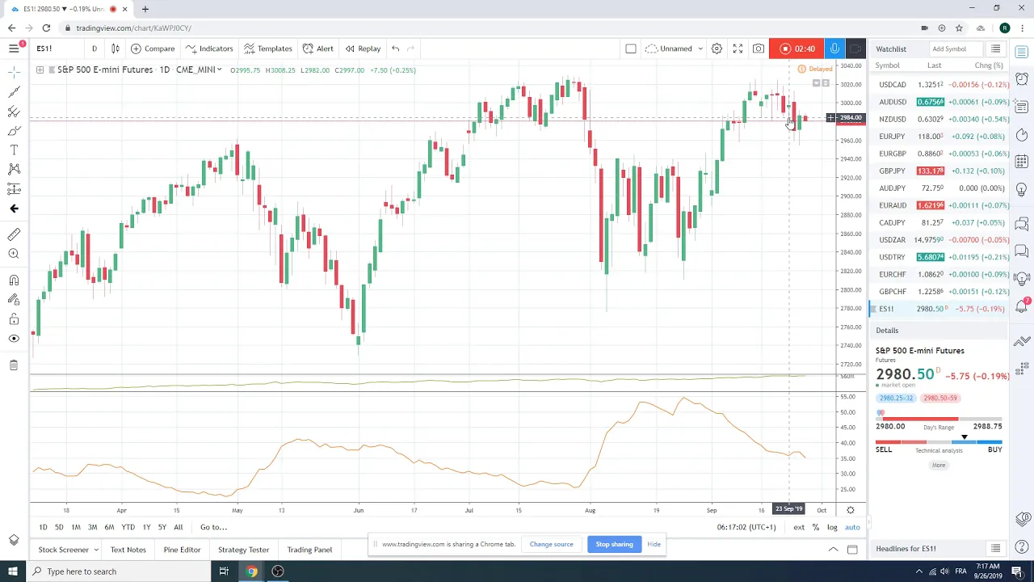Screen dimensions: 1034x582
Task: Open indicator Templates menu
Action: point(268,48)
